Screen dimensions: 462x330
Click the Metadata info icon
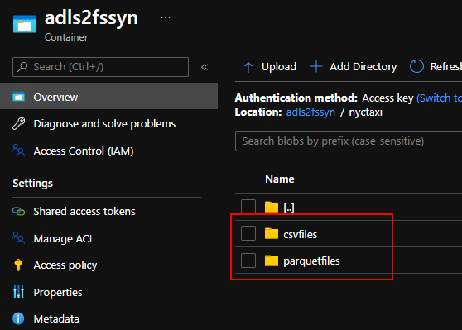tap(18, 318)
